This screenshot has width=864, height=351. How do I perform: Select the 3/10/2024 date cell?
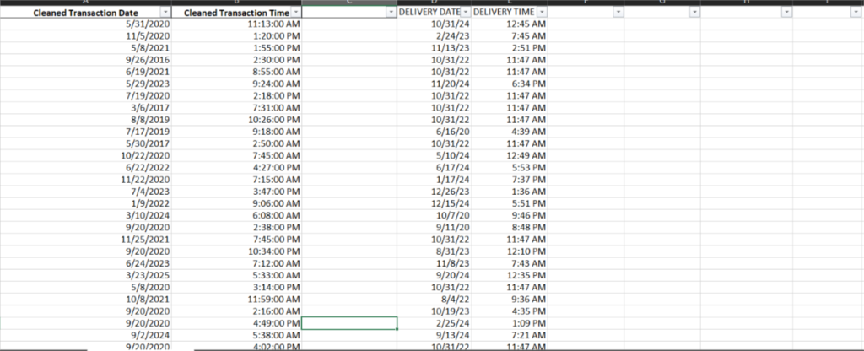(x=86, y=215)
